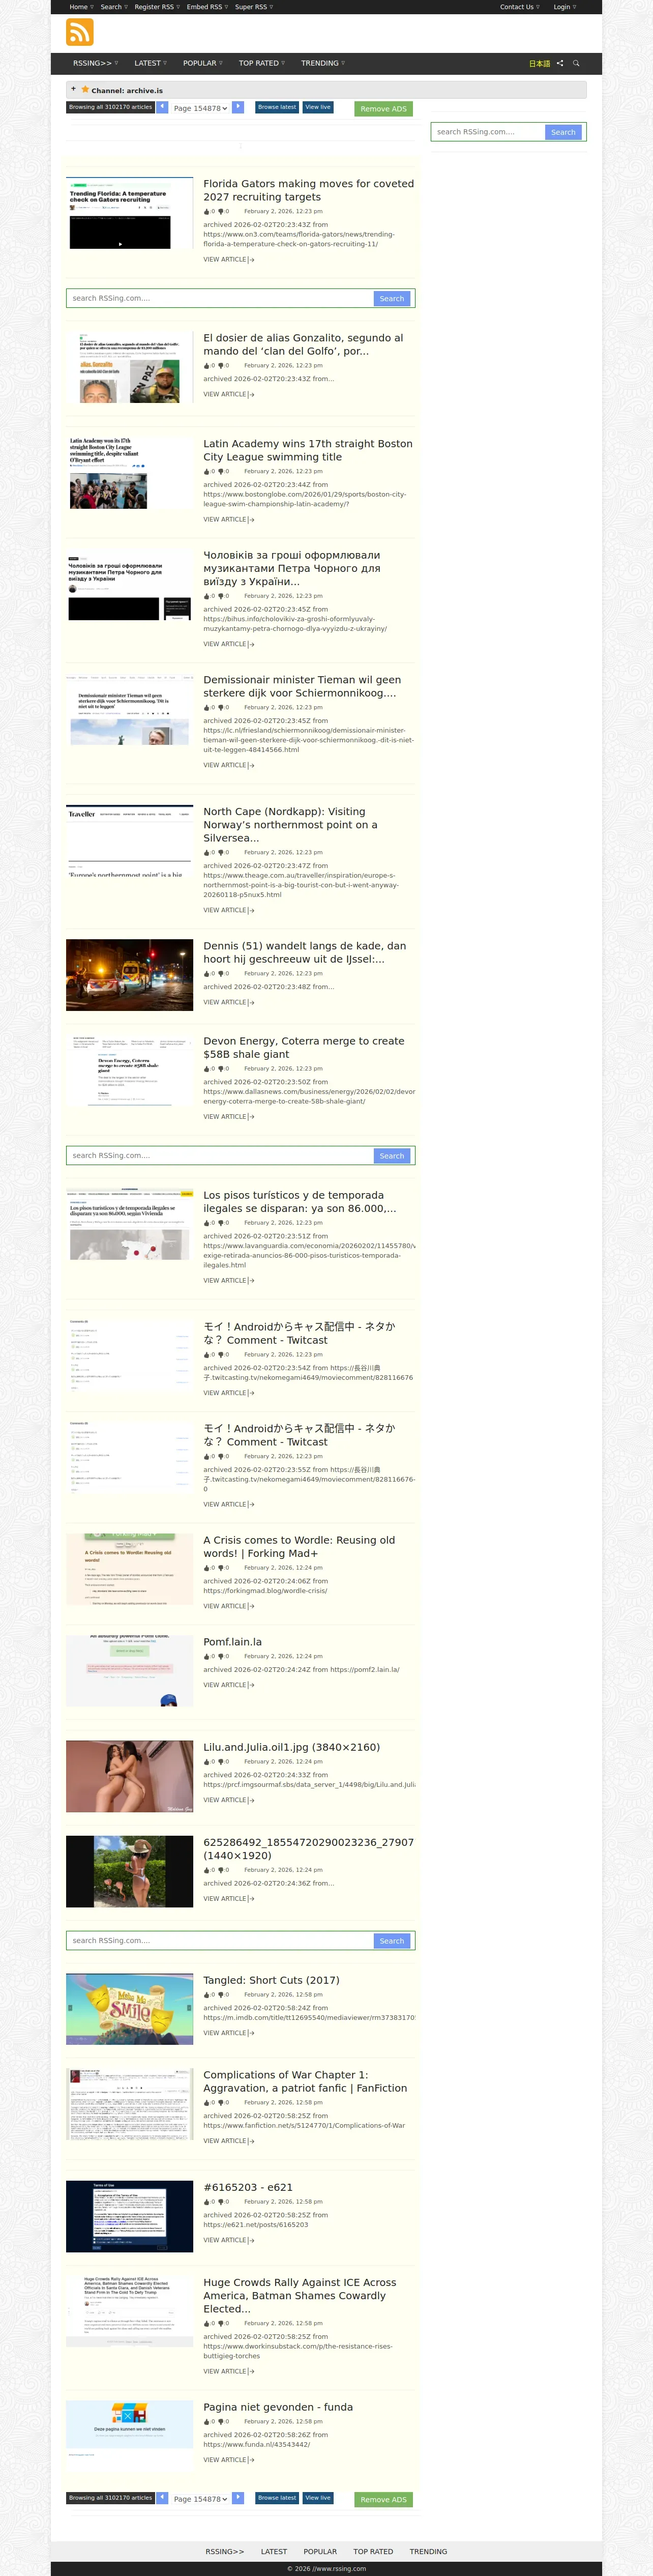
Task: Open the Search menu in top bar
Action: click(114, 7)
